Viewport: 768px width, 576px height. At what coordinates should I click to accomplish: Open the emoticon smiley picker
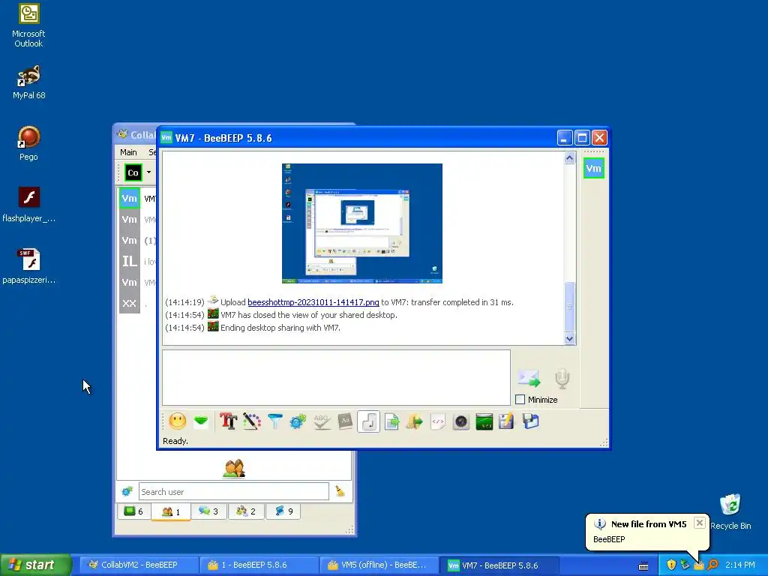177,421
